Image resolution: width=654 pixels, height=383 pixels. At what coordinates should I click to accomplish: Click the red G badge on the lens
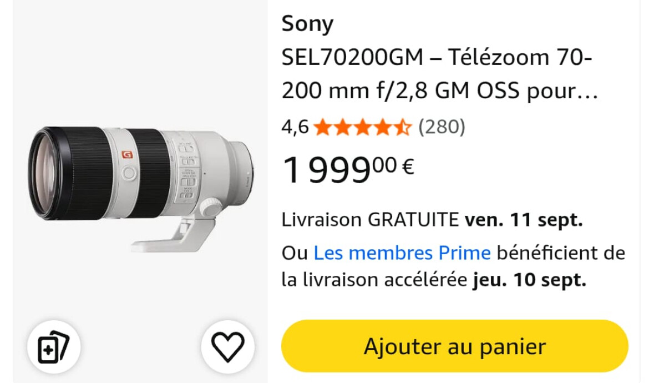coord(127,155)
